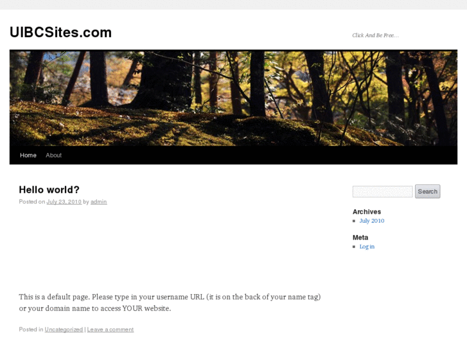467x350 pixels.
Task: Click the Log in link under Meta
Action: 367,247
